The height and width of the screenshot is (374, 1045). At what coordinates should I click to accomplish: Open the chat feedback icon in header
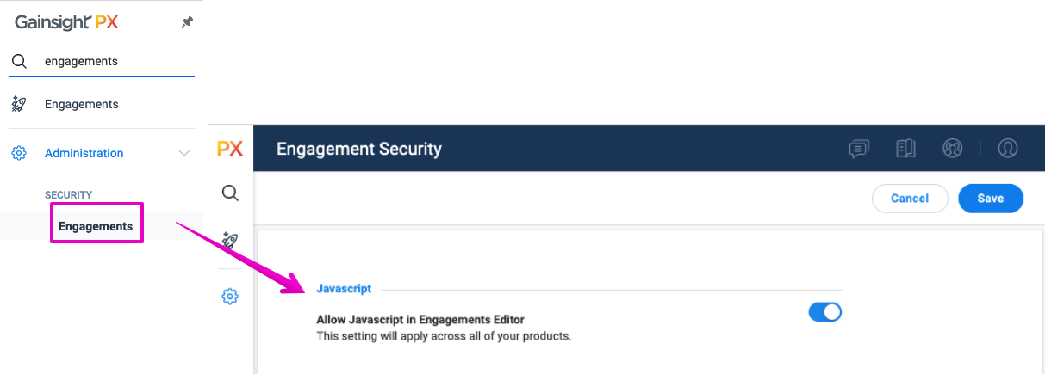point(859,149)
